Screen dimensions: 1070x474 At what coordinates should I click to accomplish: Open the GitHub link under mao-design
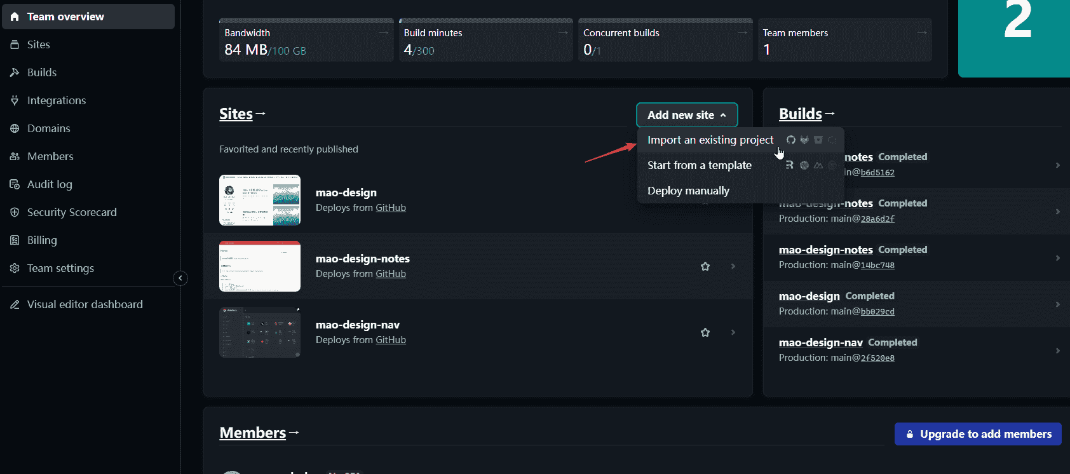[x=390, y=208]
